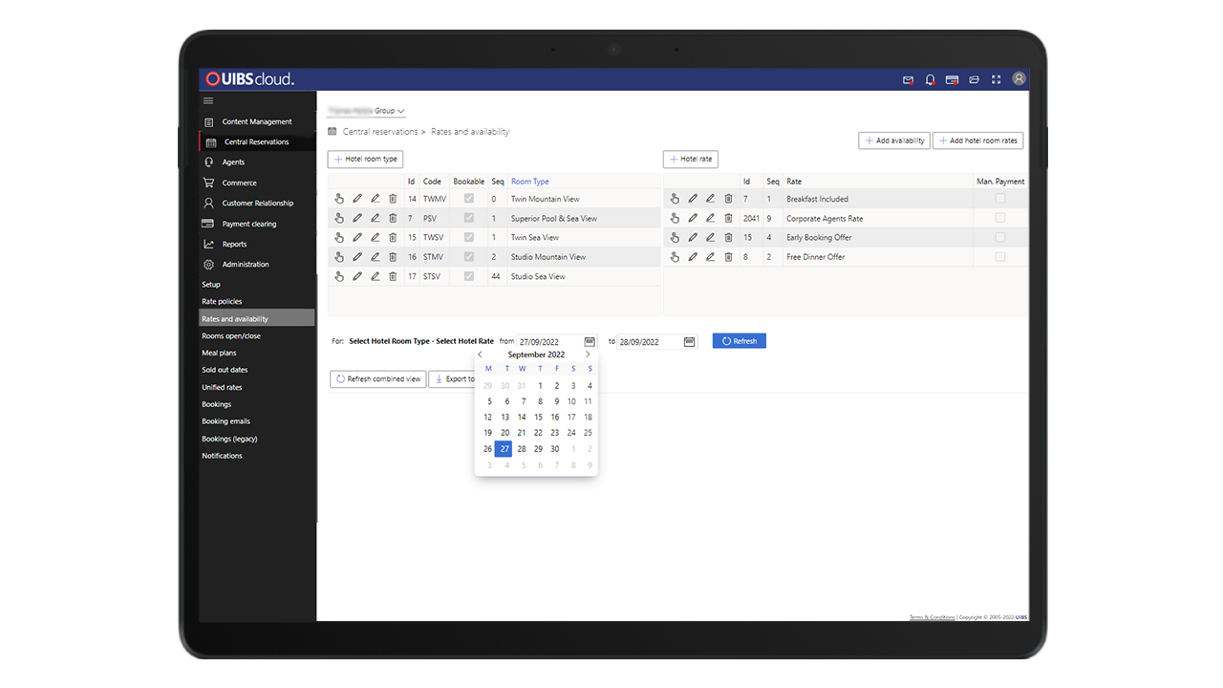1223x688 pixels.
Task: Click Add hotel room rates button
Action: [978, 140]
